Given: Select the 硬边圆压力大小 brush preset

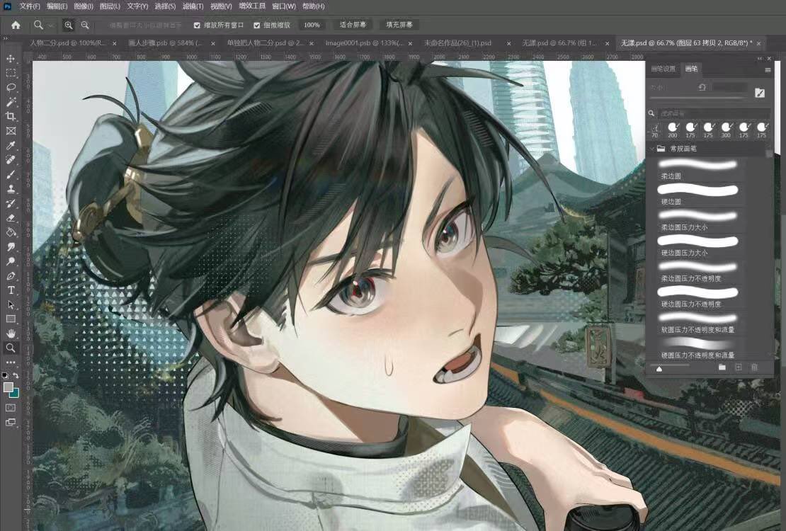Looking at the screenshot, I should point(697,246).
